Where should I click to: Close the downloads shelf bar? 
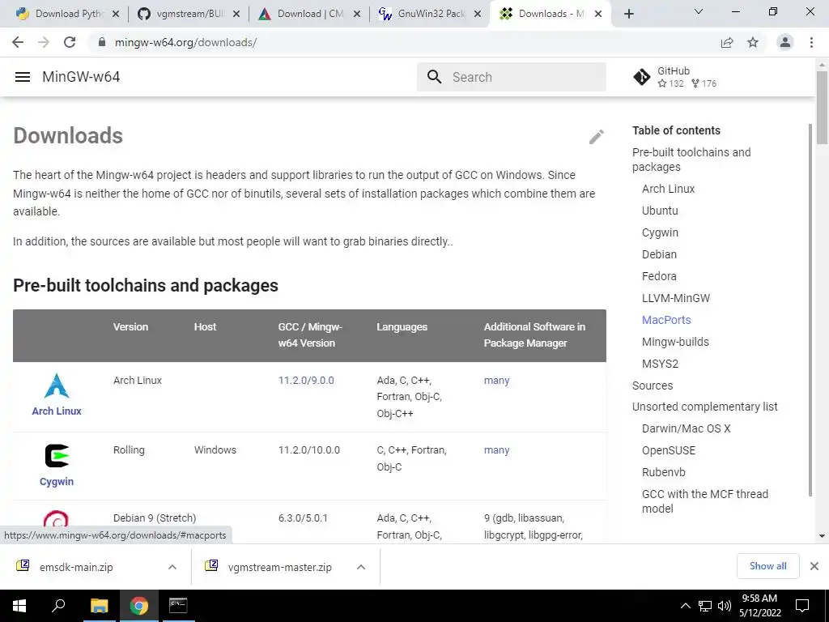tap(814, 566)
